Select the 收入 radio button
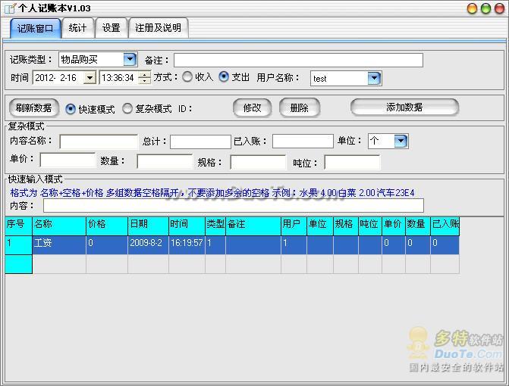509x386 pixels. [x=187, y=77]
